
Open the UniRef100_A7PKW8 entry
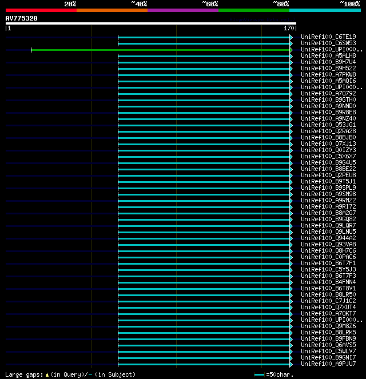328,74
